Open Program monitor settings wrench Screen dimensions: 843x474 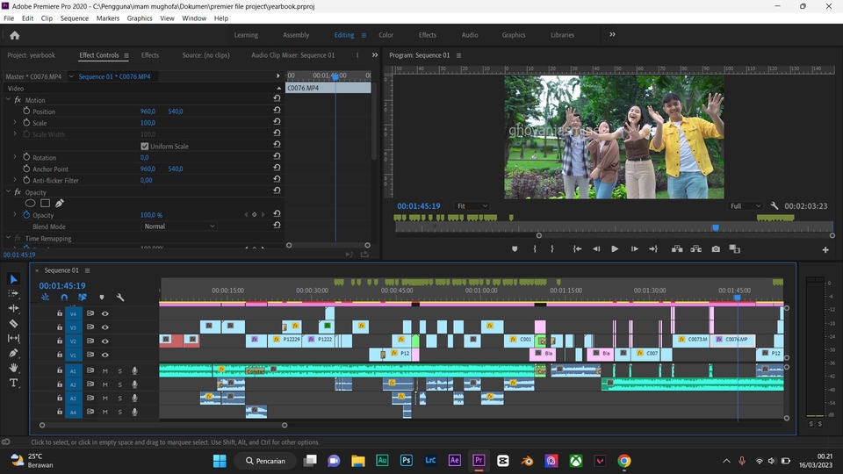coord(775,205)
